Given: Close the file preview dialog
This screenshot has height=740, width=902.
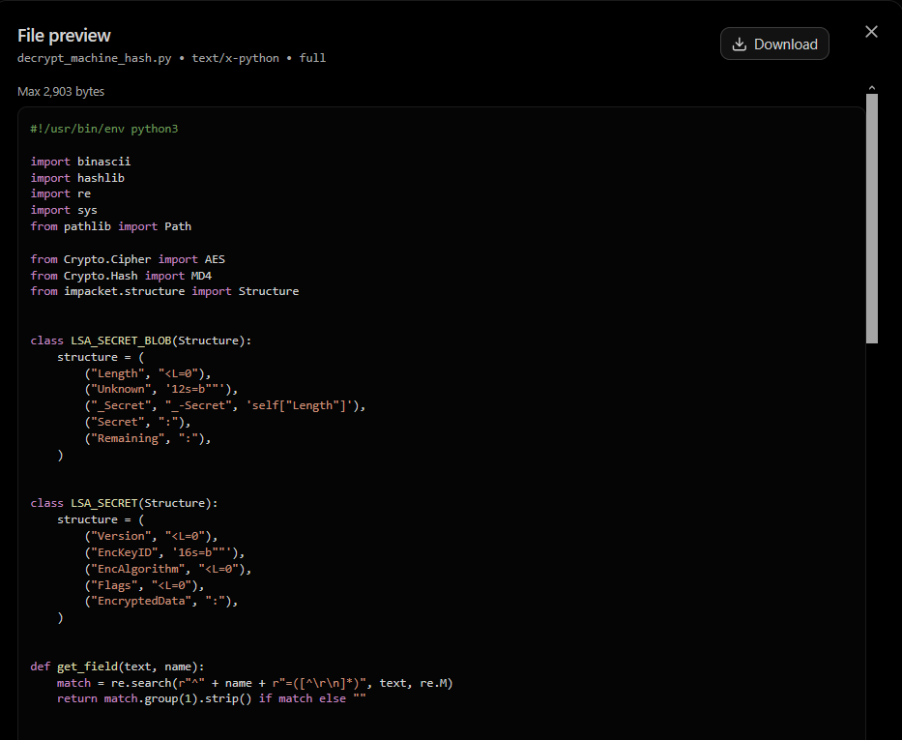Looking at the screenshot, I should point(871,32).
